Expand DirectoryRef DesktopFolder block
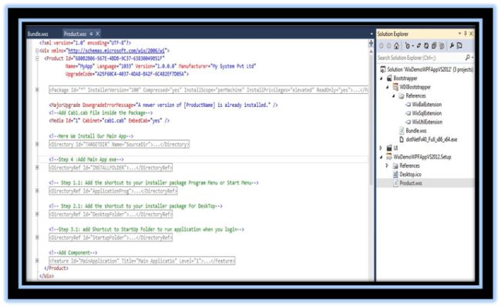 37,214
